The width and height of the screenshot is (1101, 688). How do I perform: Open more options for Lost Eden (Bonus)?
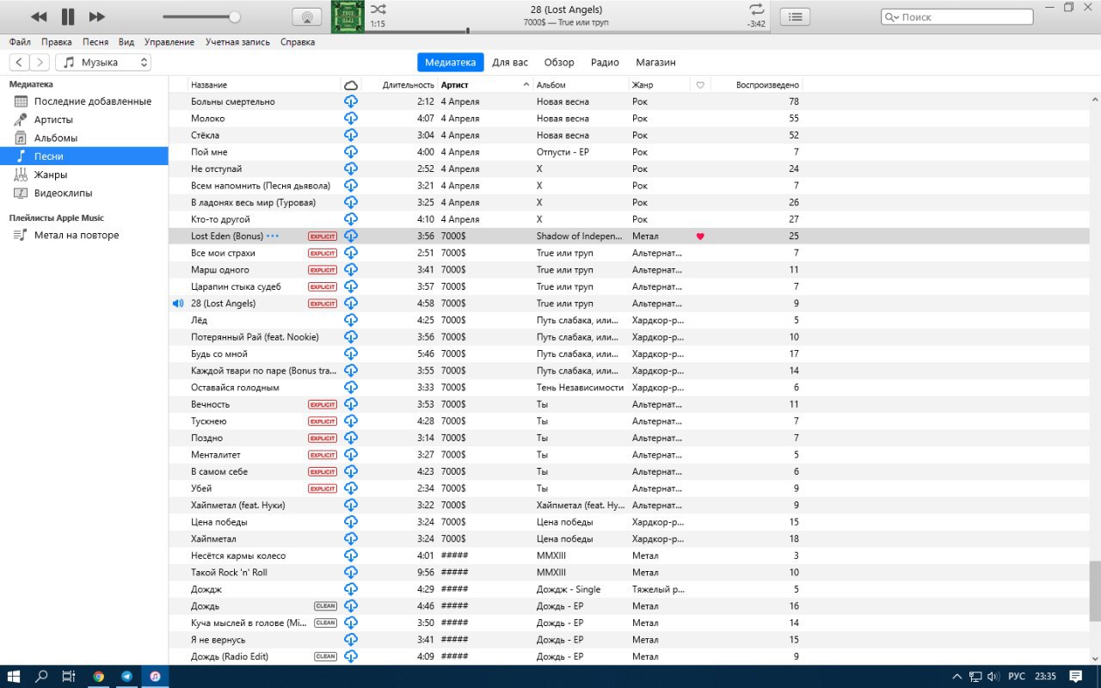[273, 236]
